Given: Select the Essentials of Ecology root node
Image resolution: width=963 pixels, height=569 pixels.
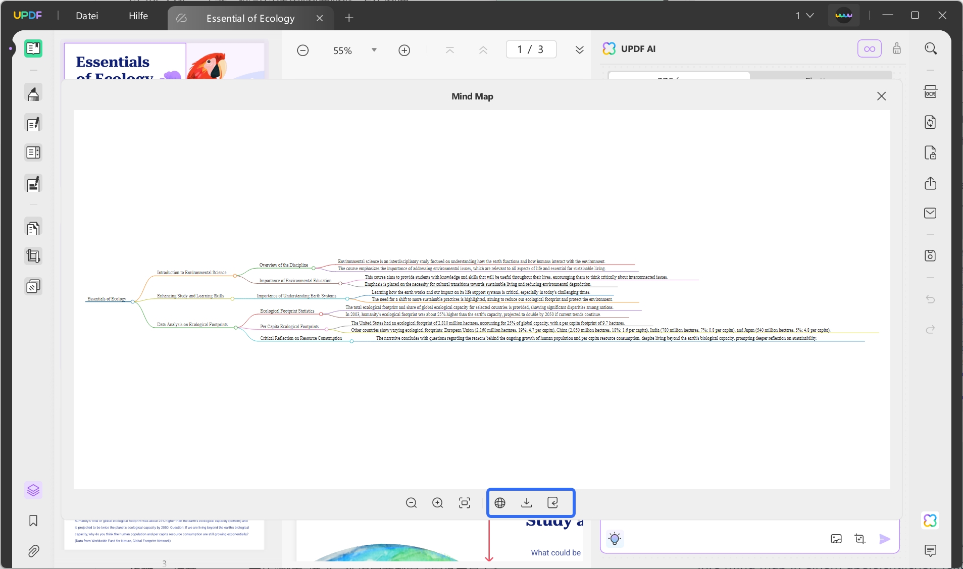Looking at the screenshot, I should (x=107, y=299).
